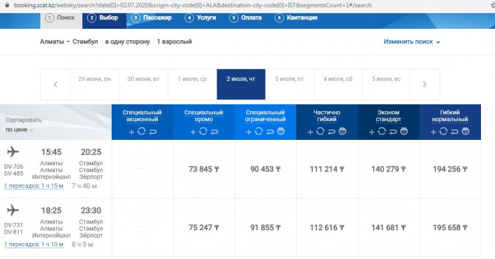This screenshot has height=259, width=495.
Task: Select date 3 июля, пт
Action: [290, 84]
